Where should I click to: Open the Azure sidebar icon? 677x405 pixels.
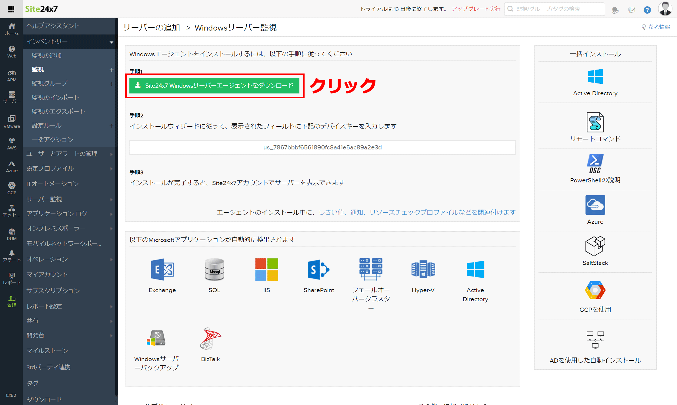click(12, 167)
